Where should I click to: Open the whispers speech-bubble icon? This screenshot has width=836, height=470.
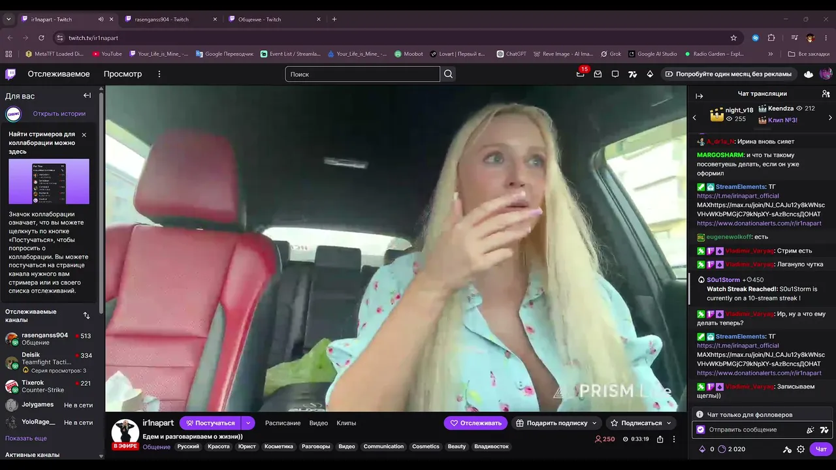pyautogui.click(x=615, y=74)
